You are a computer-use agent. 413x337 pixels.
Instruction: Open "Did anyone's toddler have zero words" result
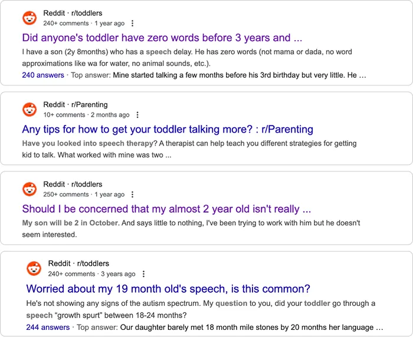(x=162, y=38)
